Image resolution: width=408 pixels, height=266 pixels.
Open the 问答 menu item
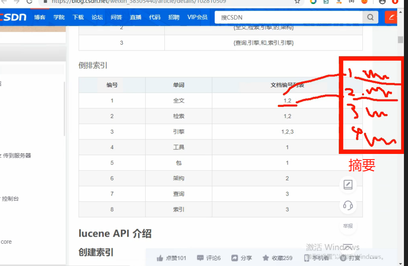(x=116, y=17)
